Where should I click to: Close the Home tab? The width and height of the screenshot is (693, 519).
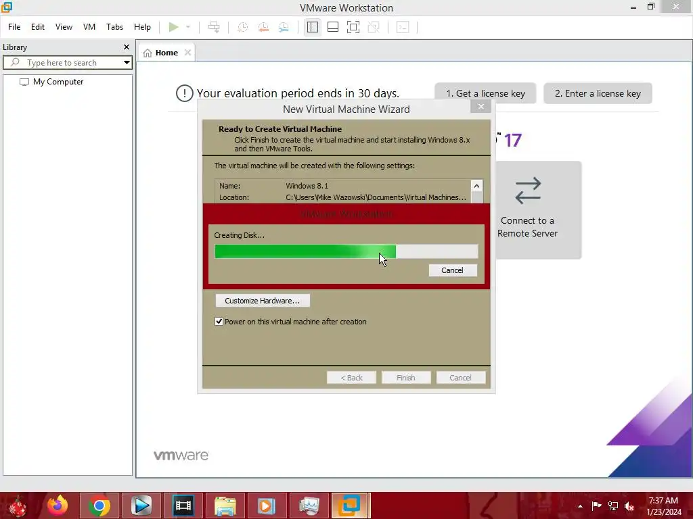click(188, 53)
